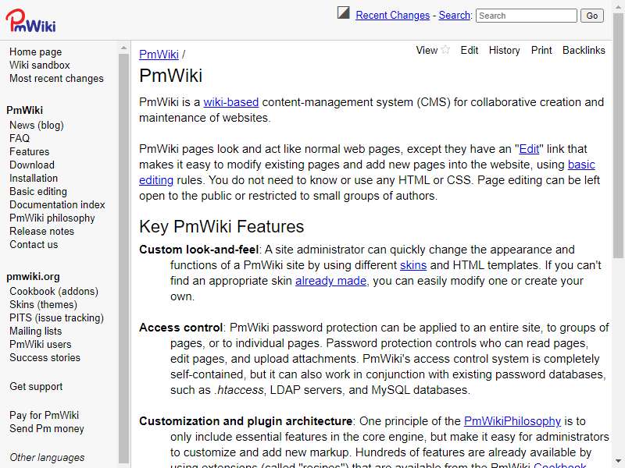The width and height of the screenshot is (625, 468).
Task: Click the star icon beside View
Action: (445, 50)
